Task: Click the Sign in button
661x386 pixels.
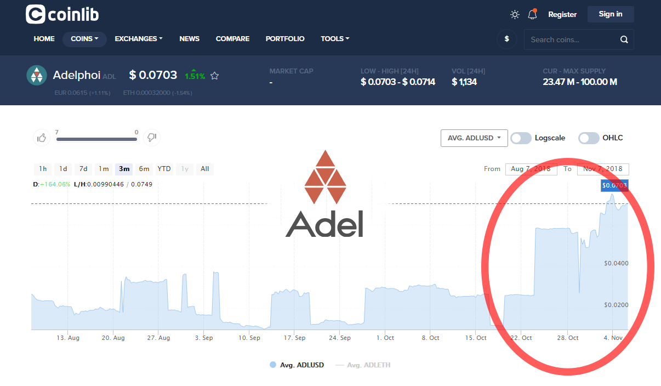Action: click(611, 14)
